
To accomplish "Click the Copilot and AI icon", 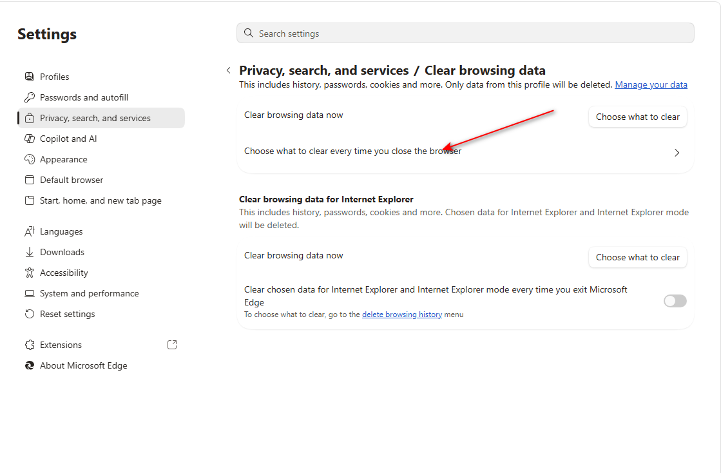I will coord(30,139).
